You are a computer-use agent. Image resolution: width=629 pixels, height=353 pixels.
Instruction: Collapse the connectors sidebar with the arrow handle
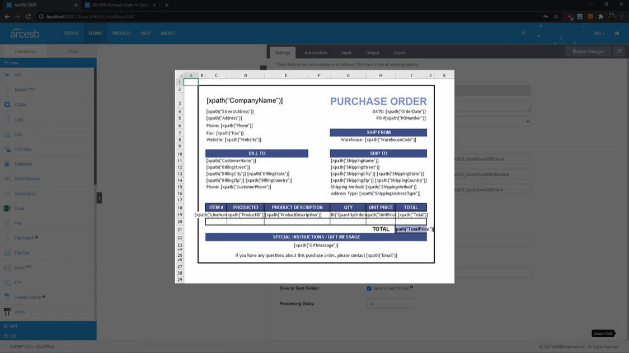click(x=99, y=198)
